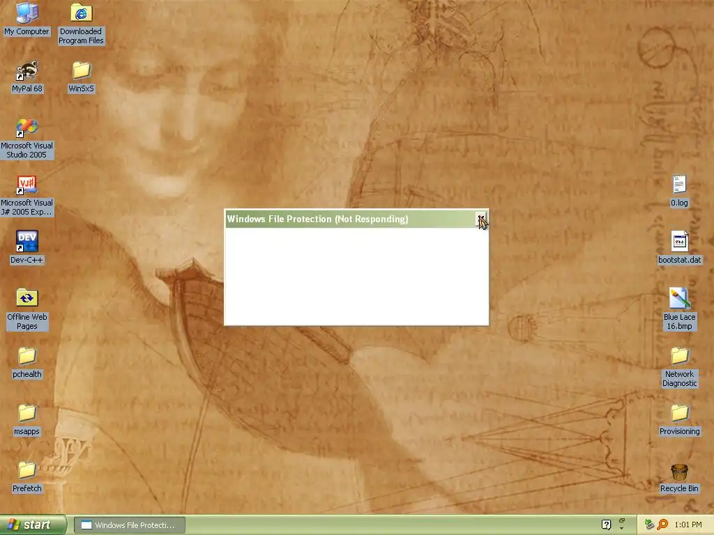Click the Windows File Protection title bar

point(350,219)
